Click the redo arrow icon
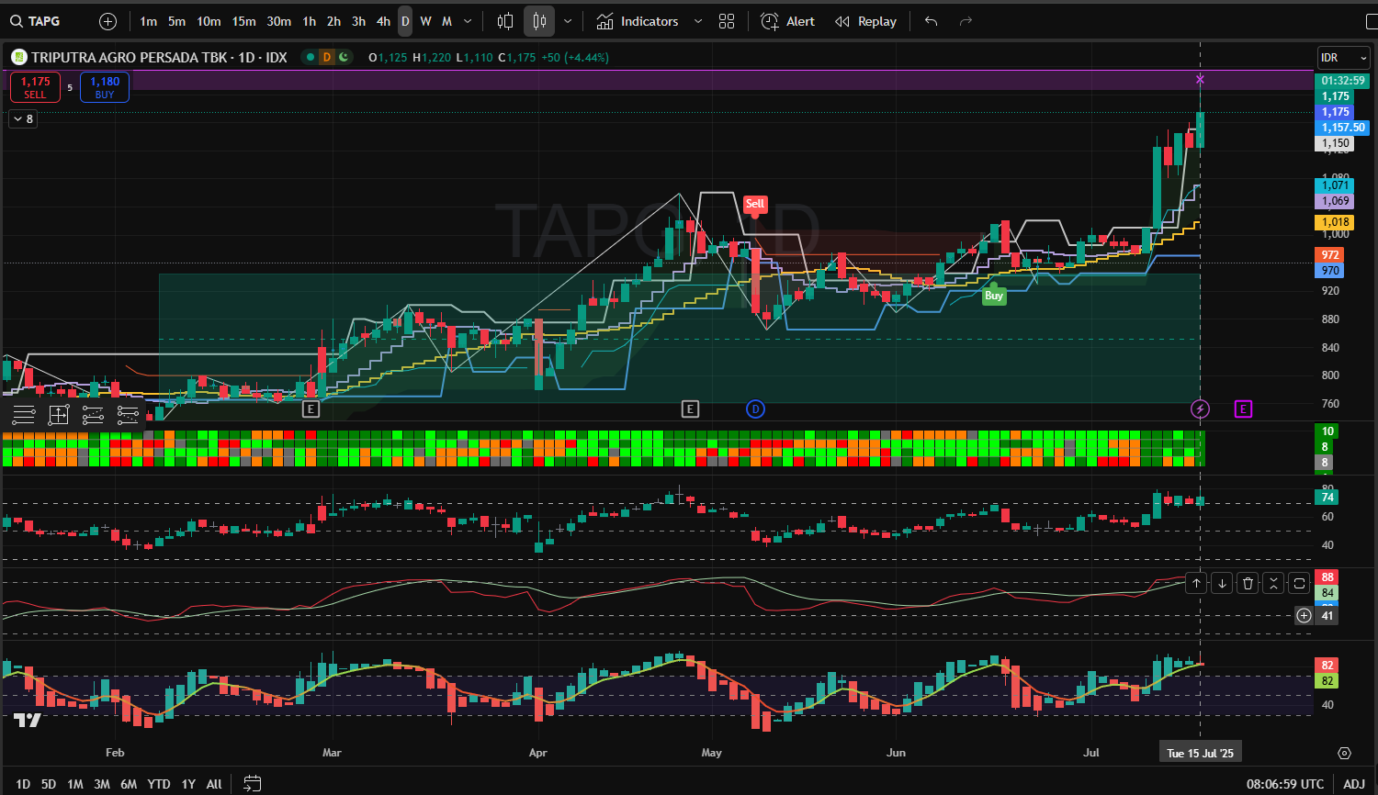 point(966,21)
